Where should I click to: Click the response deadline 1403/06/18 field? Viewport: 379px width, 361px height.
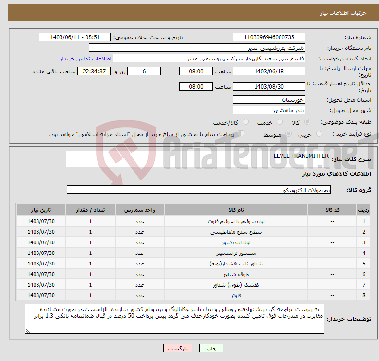coord(269,71)
